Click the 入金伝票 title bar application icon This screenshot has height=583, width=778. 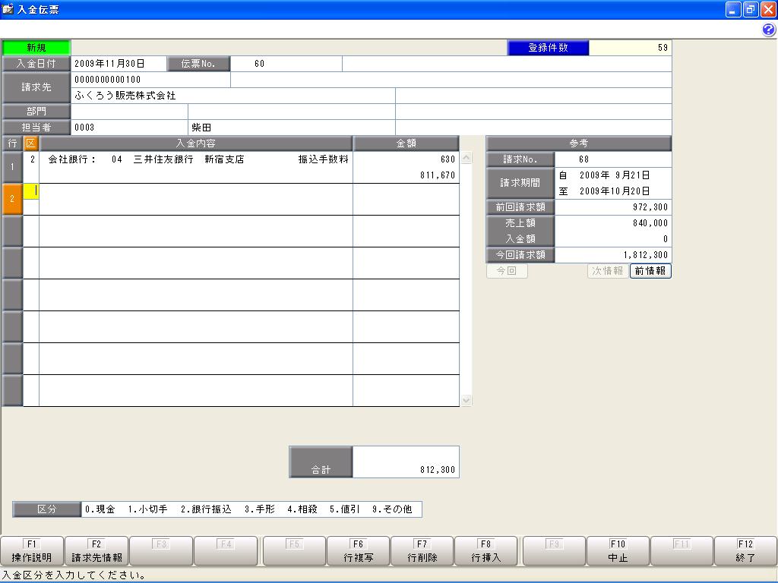pos(8,9)
